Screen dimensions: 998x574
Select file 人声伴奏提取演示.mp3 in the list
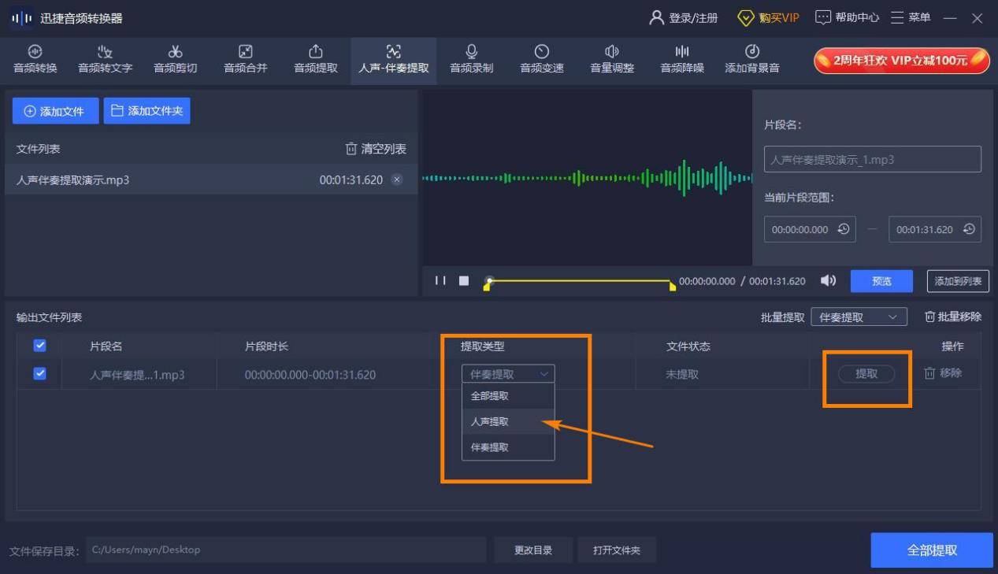[x=210, y=180]
